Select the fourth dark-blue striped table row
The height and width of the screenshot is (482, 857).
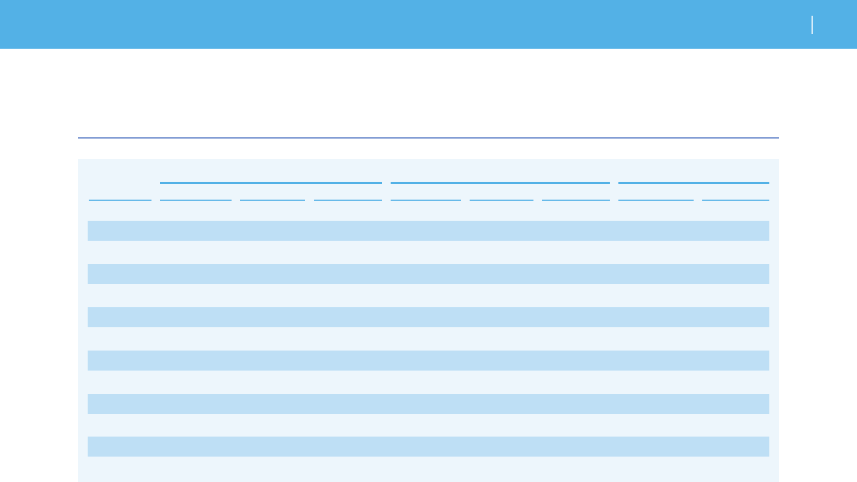click(428, 360)
